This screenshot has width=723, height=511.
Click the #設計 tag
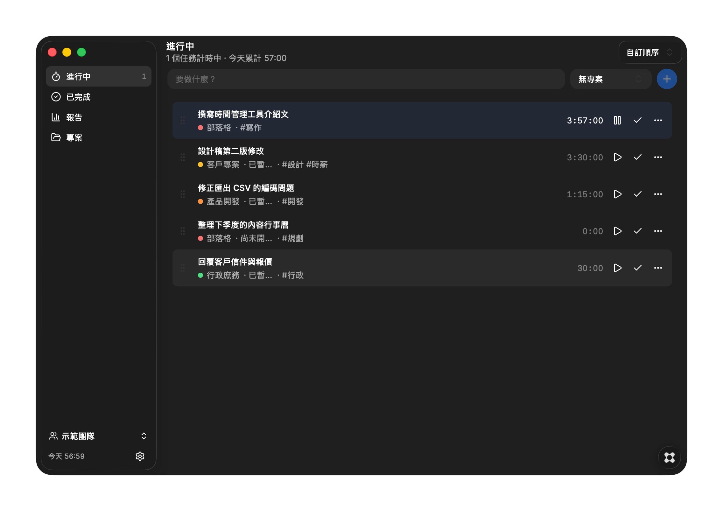coord(292,164)
